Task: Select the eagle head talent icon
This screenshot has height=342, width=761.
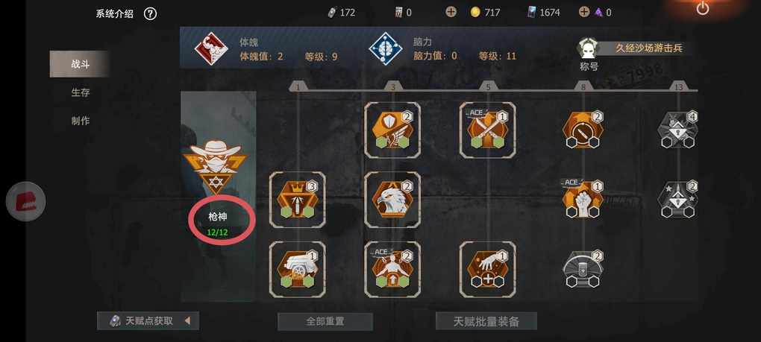Action: click(392, 199)
